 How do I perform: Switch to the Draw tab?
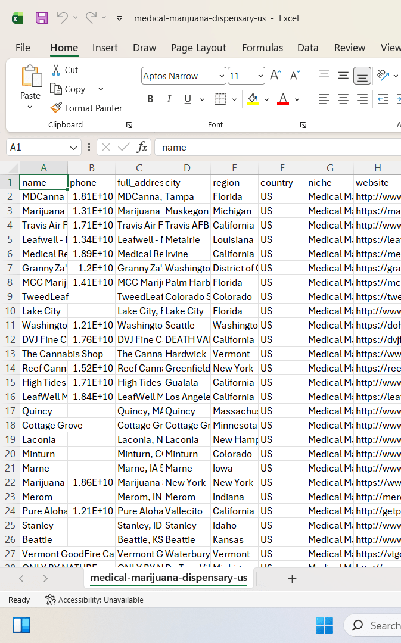[144, 48]
